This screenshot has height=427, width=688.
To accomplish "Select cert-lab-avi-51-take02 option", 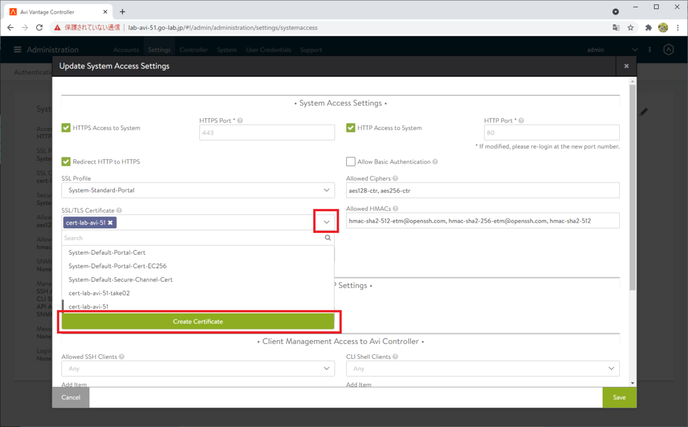I will point(198,293).
